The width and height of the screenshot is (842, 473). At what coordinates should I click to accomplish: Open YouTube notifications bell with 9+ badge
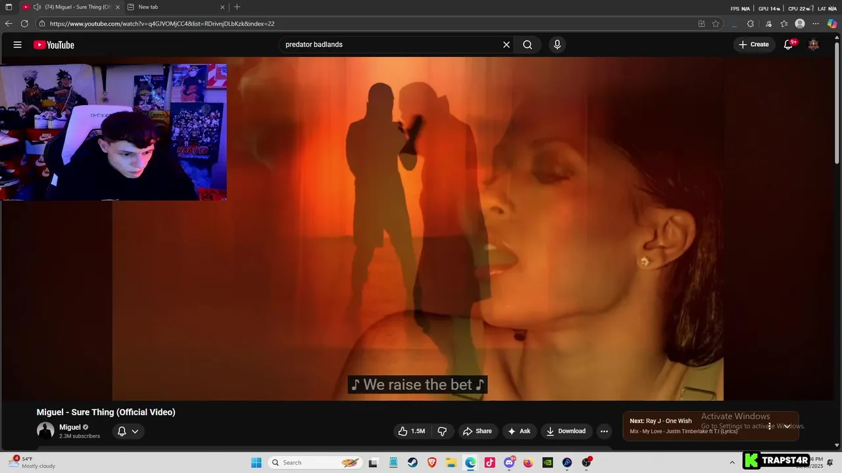[x=789, y=45]
